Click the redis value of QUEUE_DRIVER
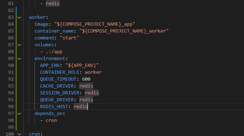Screen dimensions: 244x136 [86, 99]
